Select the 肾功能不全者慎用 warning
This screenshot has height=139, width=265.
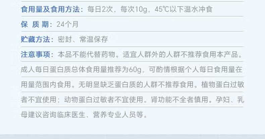[179, 99]
